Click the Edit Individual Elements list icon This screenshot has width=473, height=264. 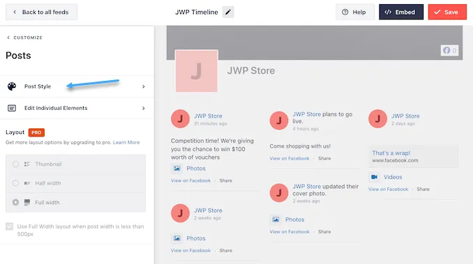pos(12,108)
